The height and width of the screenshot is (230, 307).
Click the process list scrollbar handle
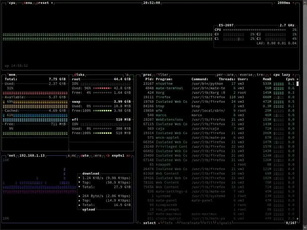point(298,84)
